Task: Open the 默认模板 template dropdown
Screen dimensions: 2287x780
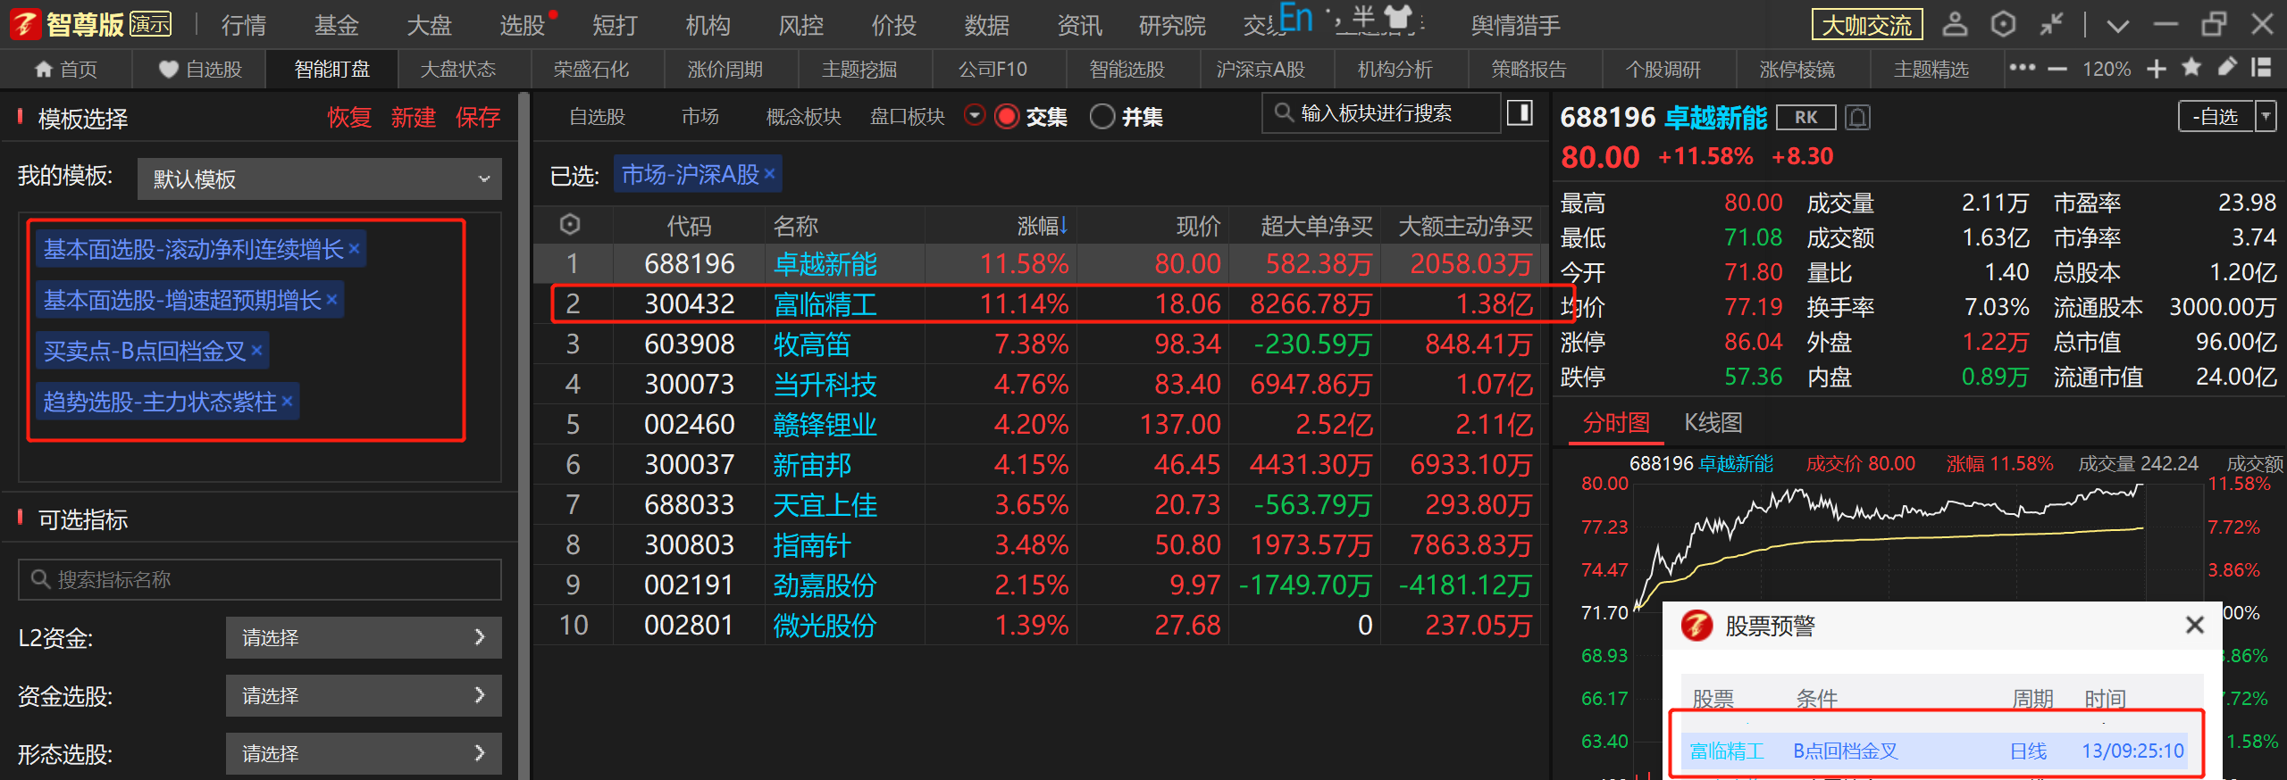Action: tap(319, 178)
